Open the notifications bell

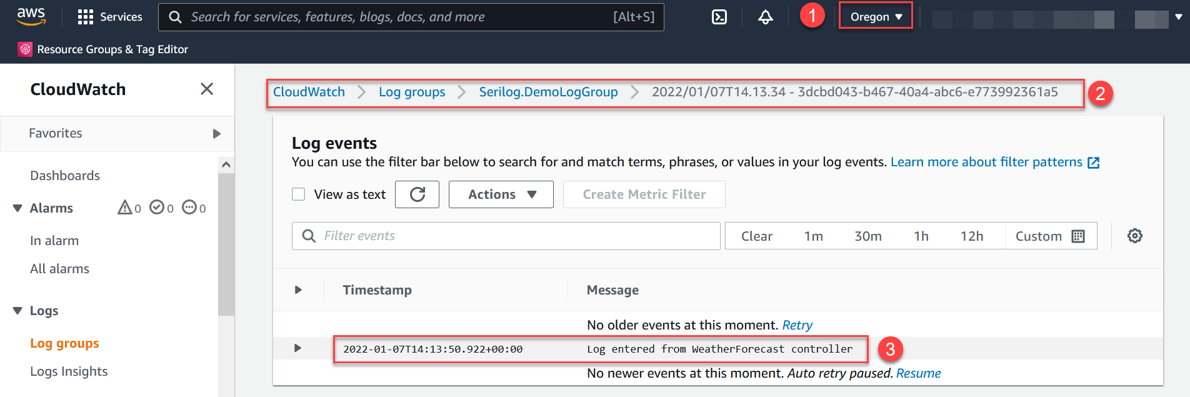765,17
